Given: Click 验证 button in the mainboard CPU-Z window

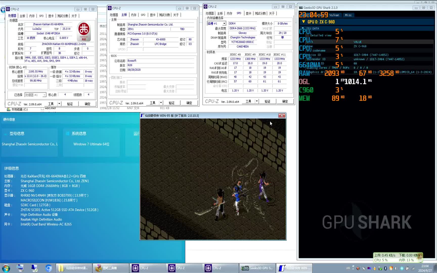Looking at the screenshot, I should point(172,103).
